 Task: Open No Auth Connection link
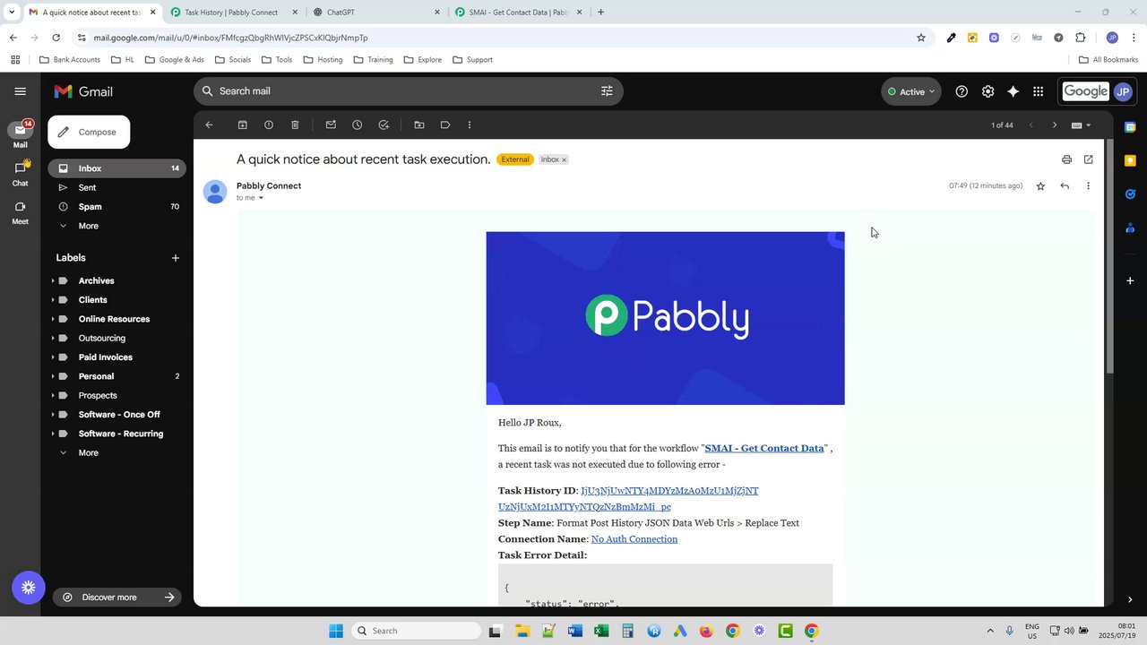pyautogui.click(x=634, y=539)
